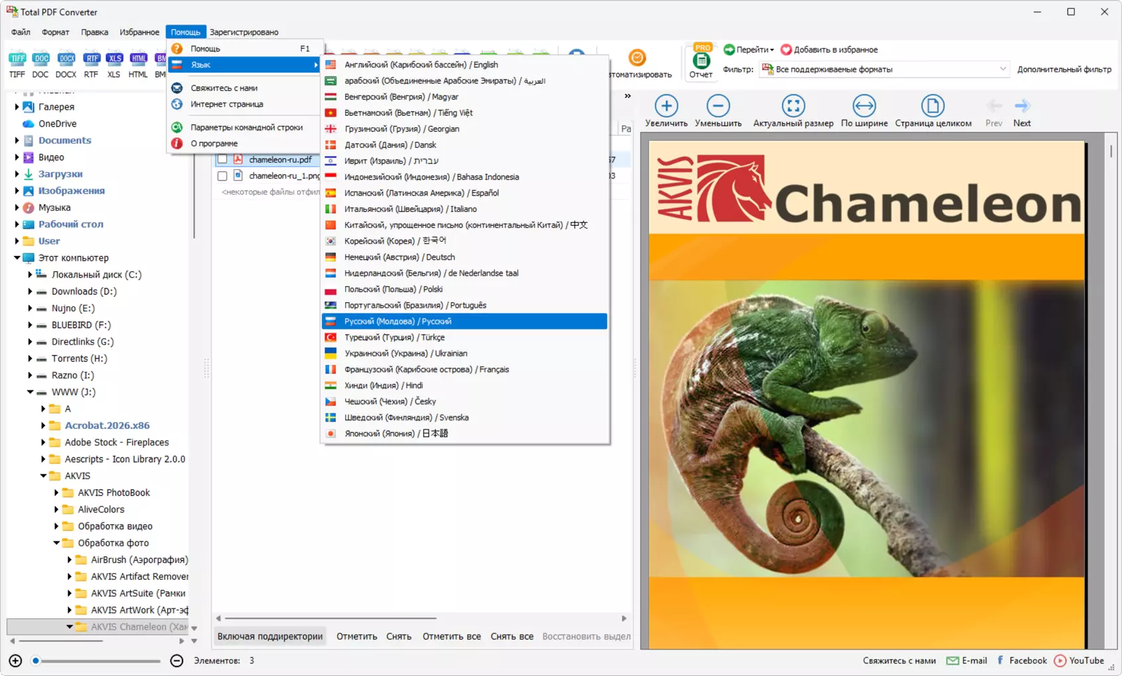The width and height of the screenshot is (1122, 676).
Task: Click the minus zoom icon near slider
Action: (176, 661)
